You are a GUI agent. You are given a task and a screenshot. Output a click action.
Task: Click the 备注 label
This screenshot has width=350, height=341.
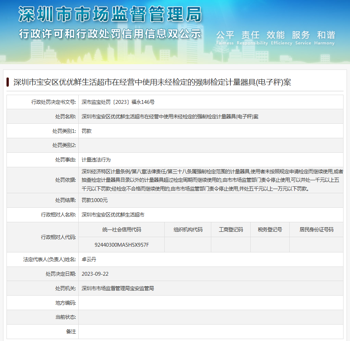(x=71, y=331)
